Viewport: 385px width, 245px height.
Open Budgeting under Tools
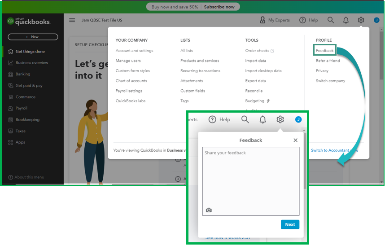click(x=257, y=101)
